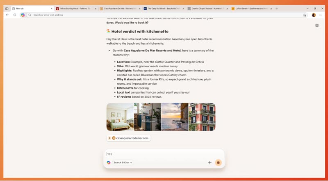This screenshot has width=328, height=181.
Task: Add attachment with the plus button
Action: click(210, 163)
